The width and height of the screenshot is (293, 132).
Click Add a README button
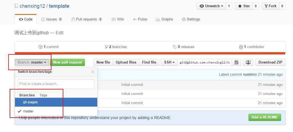click(265, 117)
